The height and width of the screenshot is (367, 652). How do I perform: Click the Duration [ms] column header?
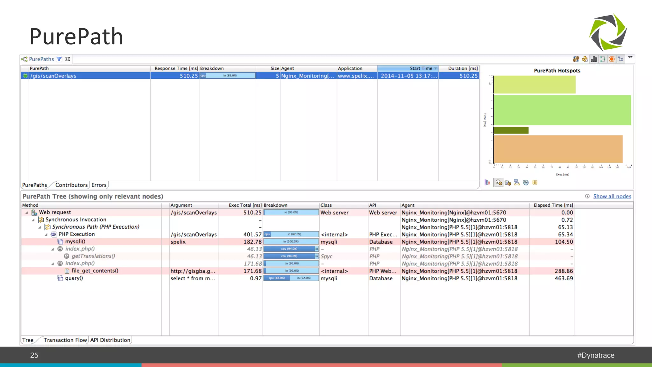coord(459,68)
